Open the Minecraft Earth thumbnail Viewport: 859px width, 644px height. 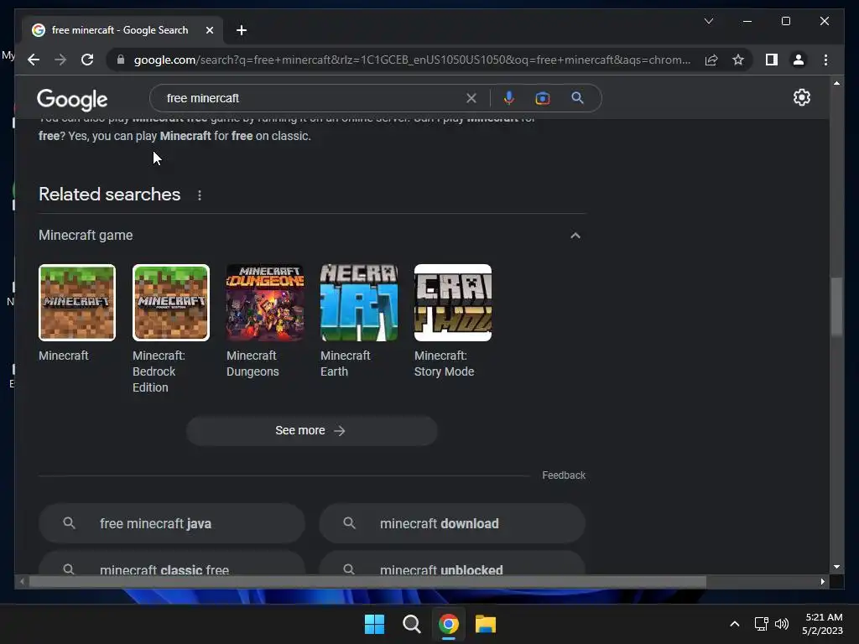pyautogui.click(x=359, y=303)
